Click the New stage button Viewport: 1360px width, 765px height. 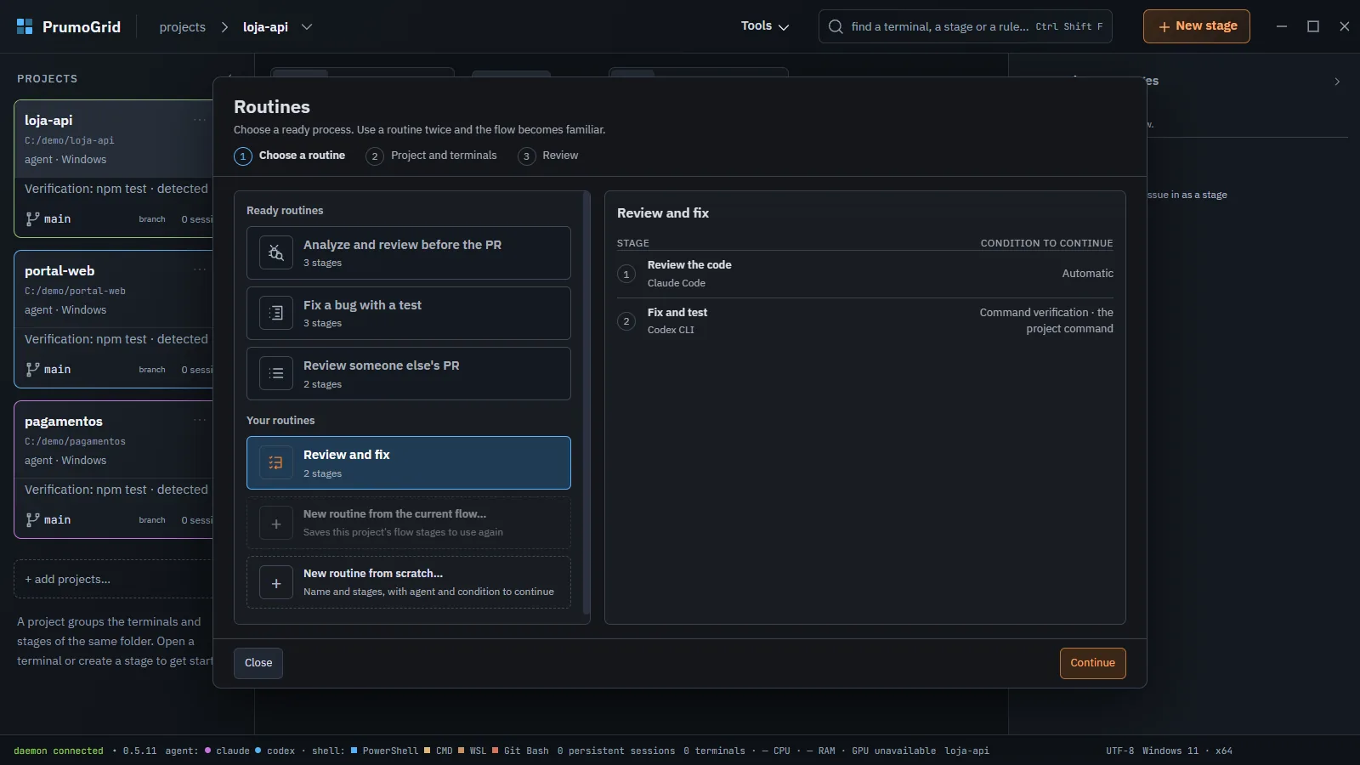pos(1196,26)
